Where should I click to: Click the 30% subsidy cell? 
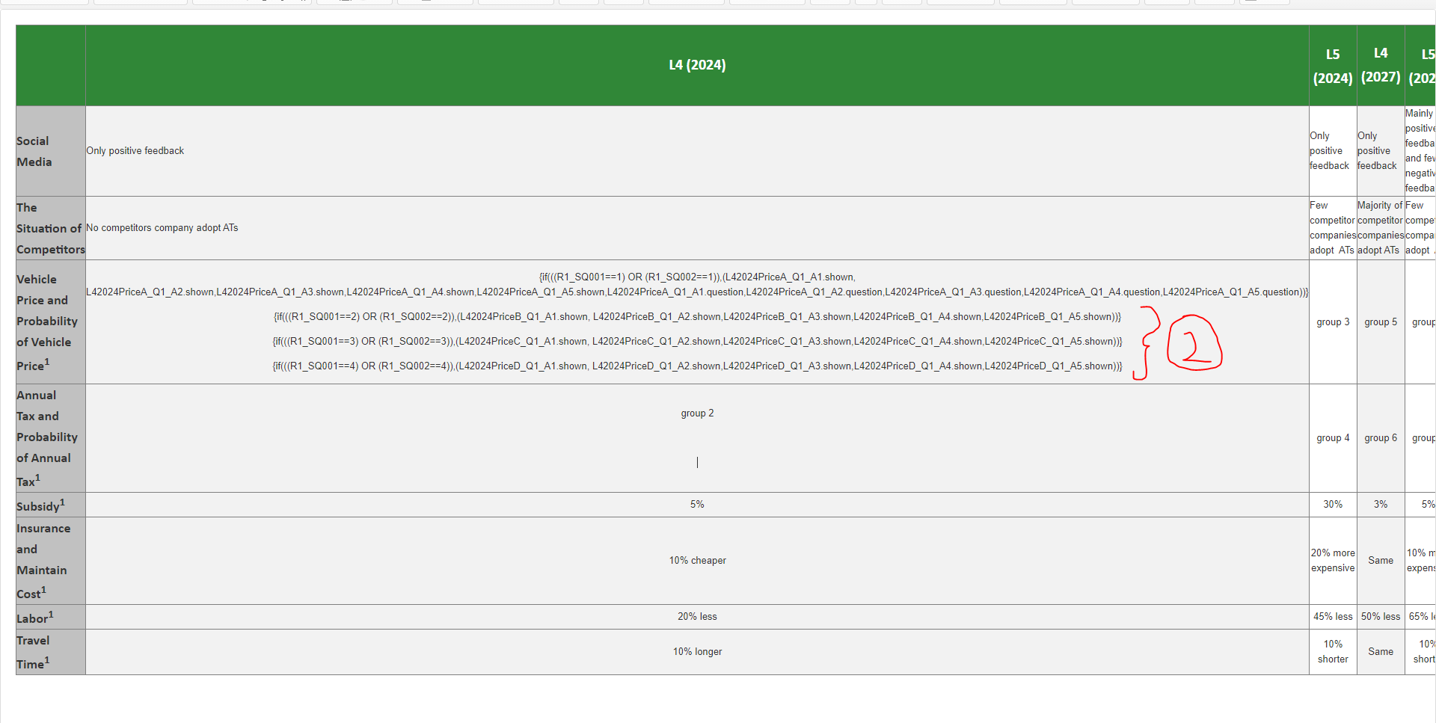[x=1332, y=505]
